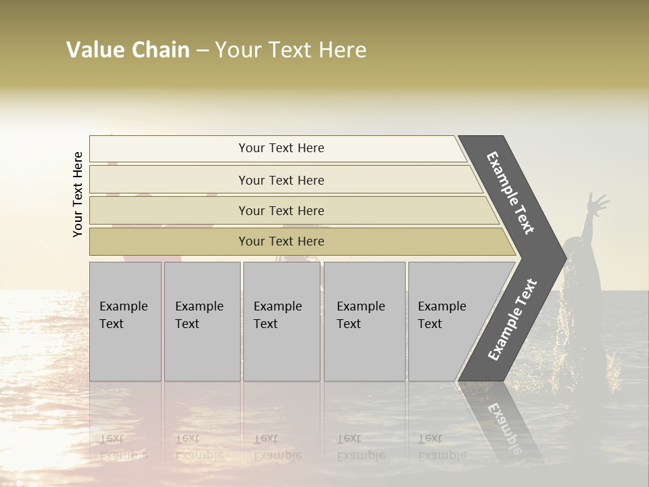Click the third Your Text Here bar
Viewport: 649px width, 487px height.
[x=294, y=210]
